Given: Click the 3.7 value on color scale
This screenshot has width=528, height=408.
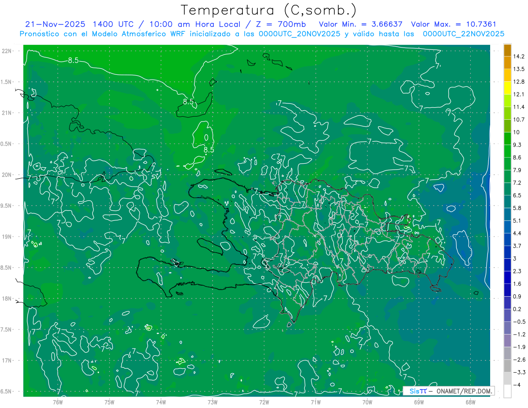Looking at the screenshot, I should click(517, 246).
